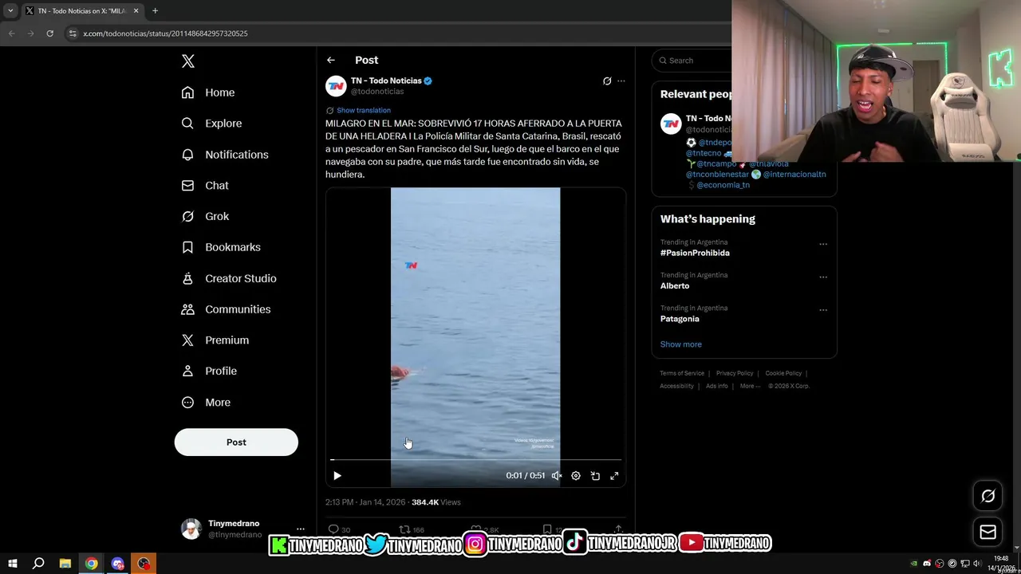
Task: Open floating Grok button
Action: (987, 496)
